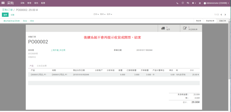
Task: Click the wrench tools icon
Action: [200, 3]
